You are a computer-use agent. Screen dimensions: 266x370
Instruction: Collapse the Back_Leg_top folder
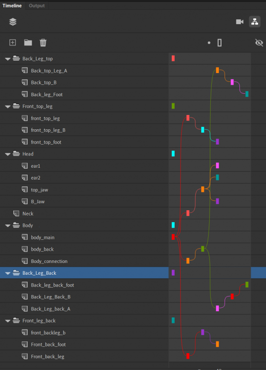tap(8, 59)
